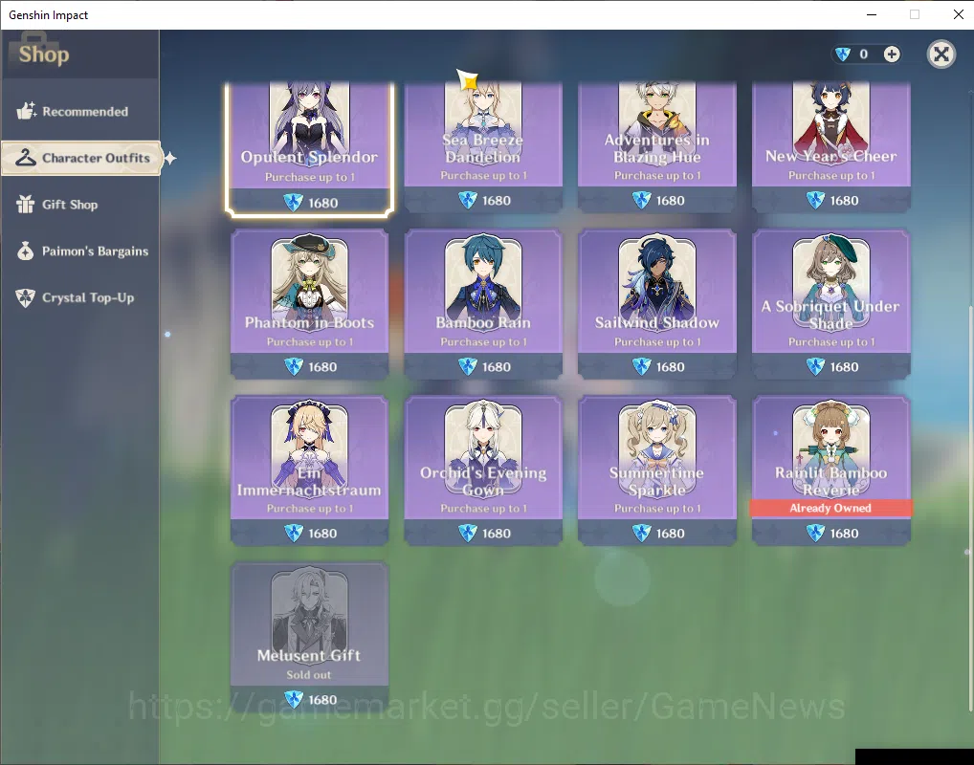The height and width of the screenshot is (765, 974).
Task: Click crystal icon on New Year's Cheer price
Action: (815, 201)
